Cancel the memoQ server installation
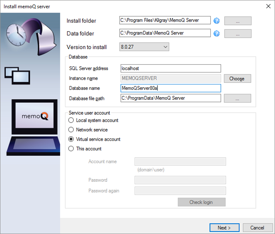Screen dimensions: 275x234 click(x=257, y=228)
